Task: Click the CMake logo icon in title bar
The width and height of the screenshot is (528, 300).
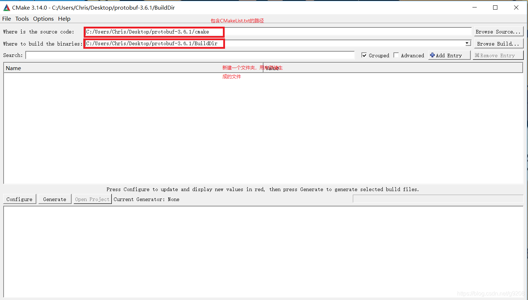Action: (x=7, y=7)
